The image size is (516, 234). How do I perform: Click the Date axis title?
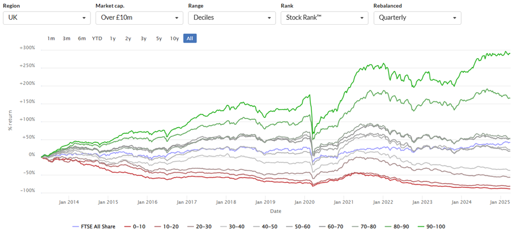click(x=276, y=210)
